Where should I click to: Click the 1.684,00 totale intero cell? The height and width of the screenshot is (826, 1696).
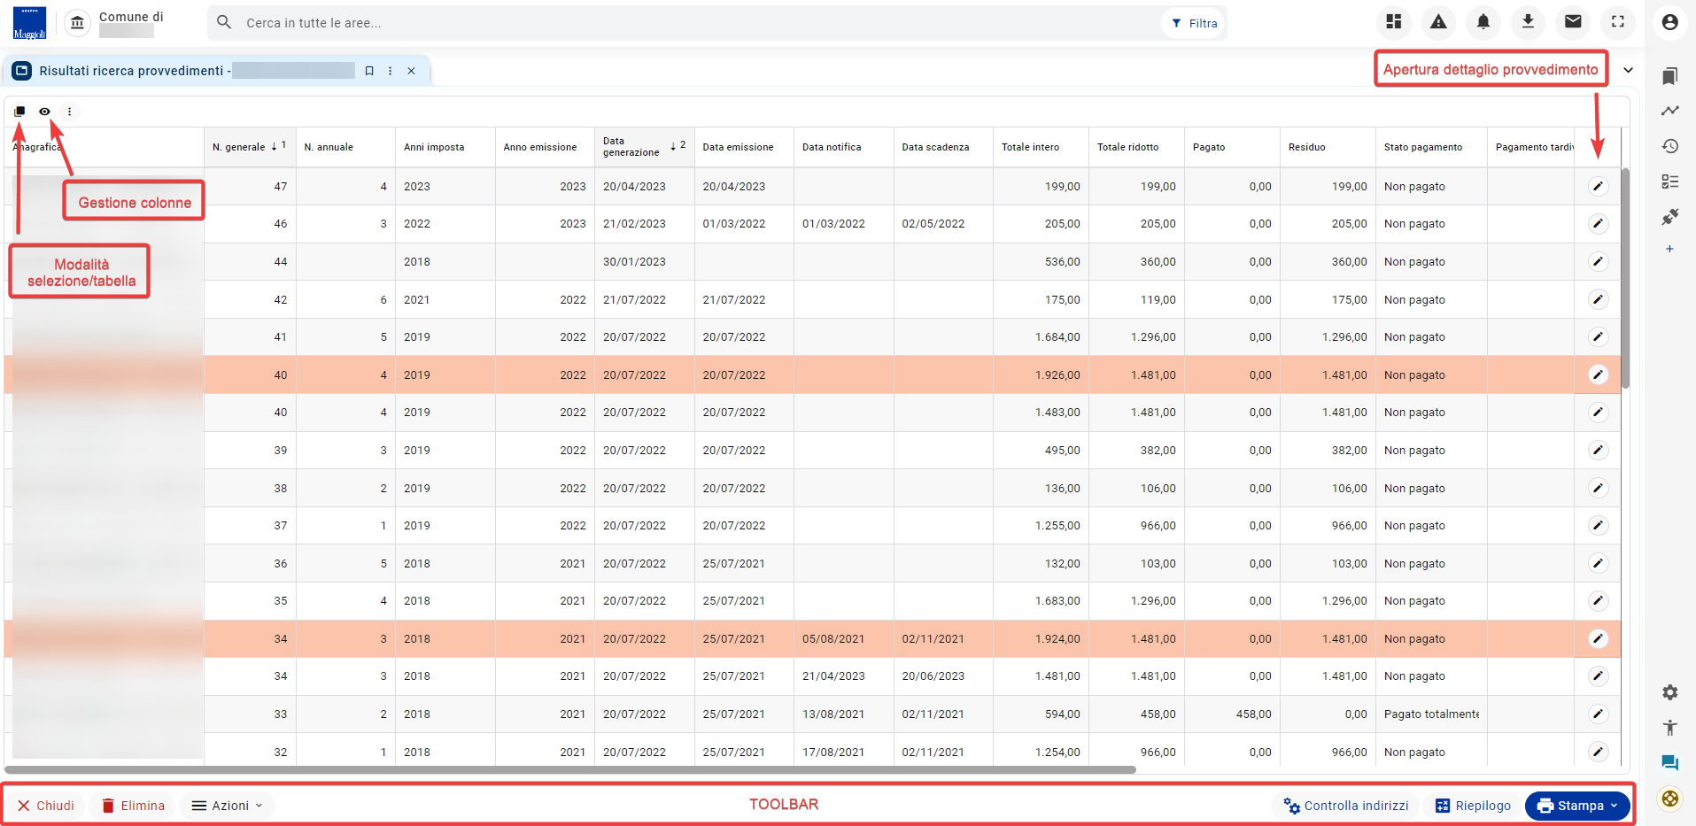click(1041, 336)
